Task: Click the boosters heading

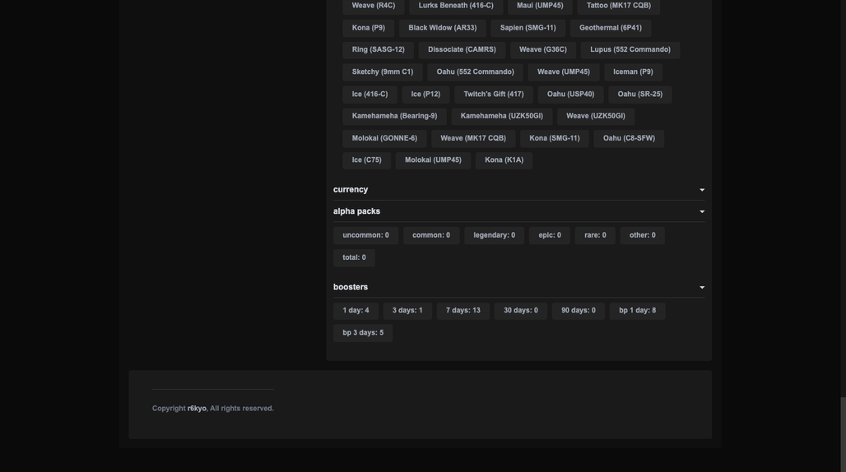Action: 351,287
